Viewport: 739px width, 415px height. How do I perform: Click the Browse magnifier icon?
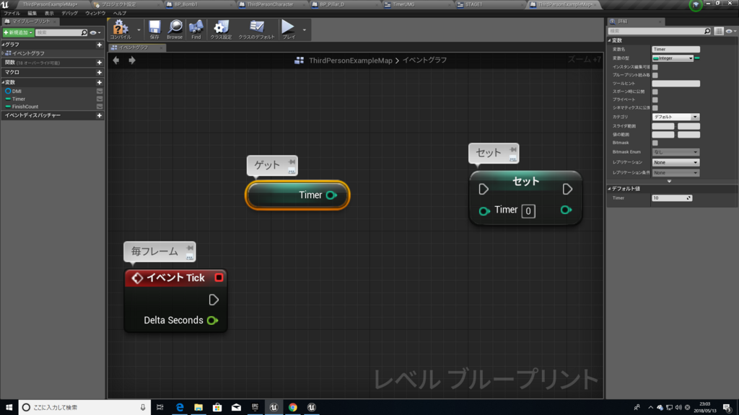[x=175, y=27]
